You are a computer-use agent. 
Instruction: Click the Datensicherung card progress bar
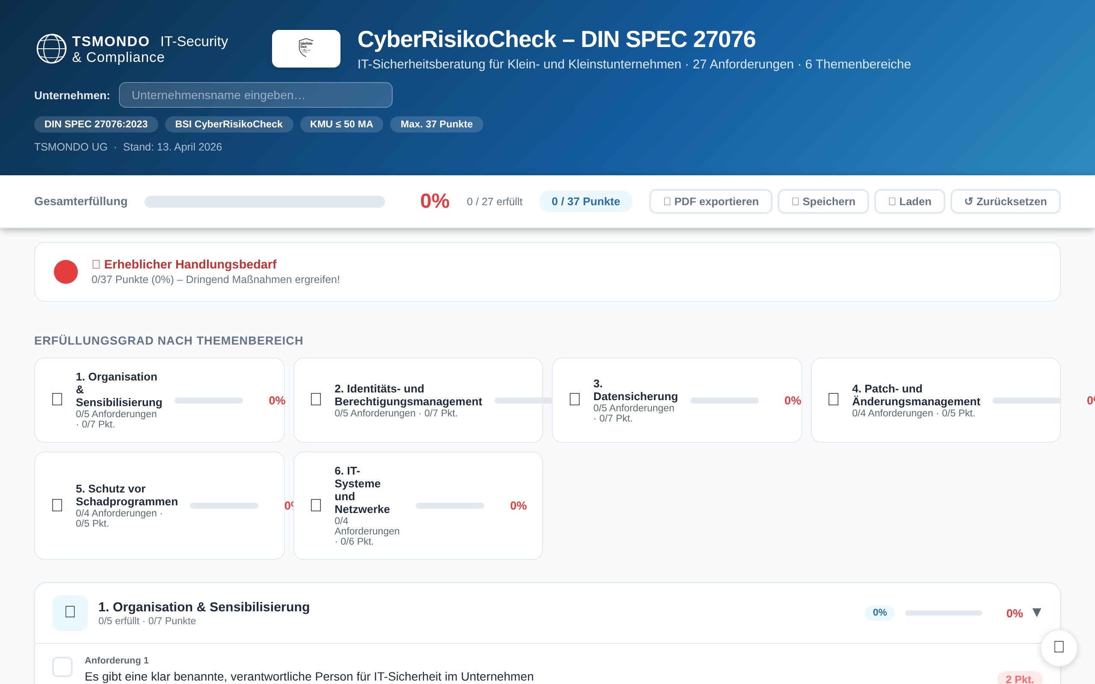click(725, 401)
